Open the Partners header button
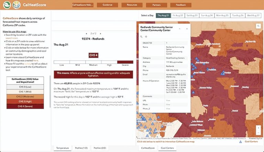 (156, 5)
